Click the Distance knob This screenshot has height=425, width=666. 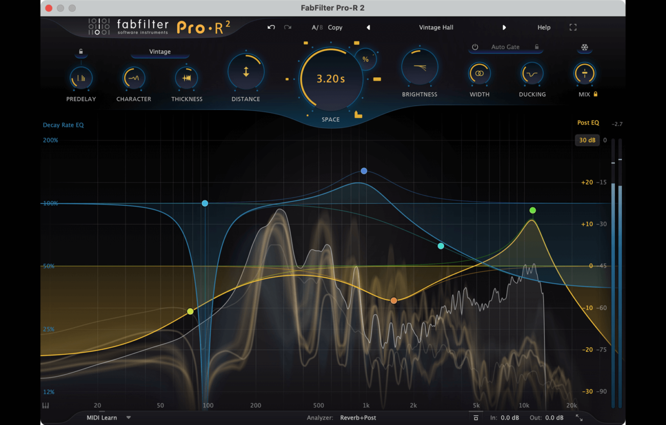(246, 72)
